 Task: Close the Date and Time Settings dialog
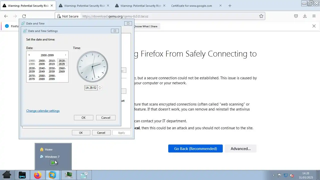coord(115,31)
